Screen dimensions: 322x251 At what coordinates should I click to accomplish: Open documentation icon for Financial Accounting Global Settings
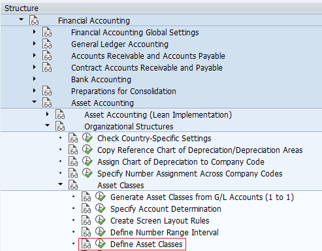click(47, 32)
